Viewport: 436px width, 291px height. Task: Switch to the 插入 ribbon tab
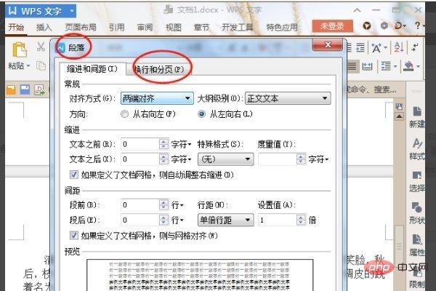coord(44,28)
